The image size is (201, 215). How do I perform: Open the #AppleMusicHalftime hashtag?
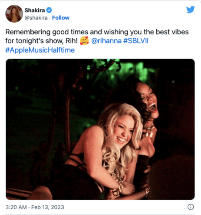click(40, 50)
